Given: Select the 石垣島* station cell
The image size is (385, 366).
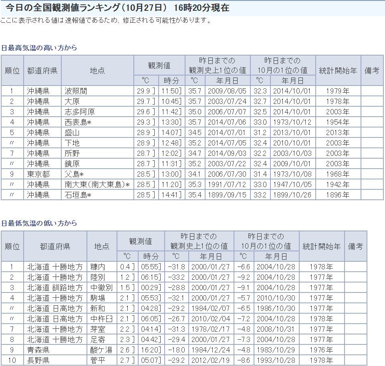Looking at the screenshot, I should (97, 195).
